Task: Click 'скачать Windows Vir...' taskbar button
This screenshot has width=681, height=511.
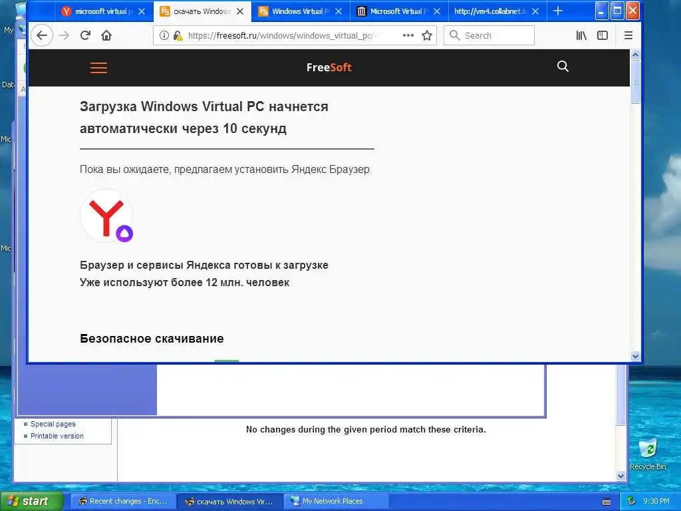Action: [230, 501]
